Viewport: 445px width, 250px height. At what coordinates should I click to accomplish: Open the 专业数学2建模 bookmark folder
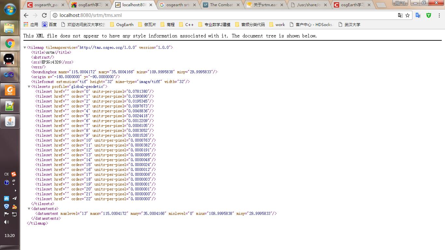pyautogui.click(x=214, y=24)
